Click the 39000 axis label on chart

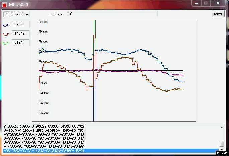pos(44,22)
